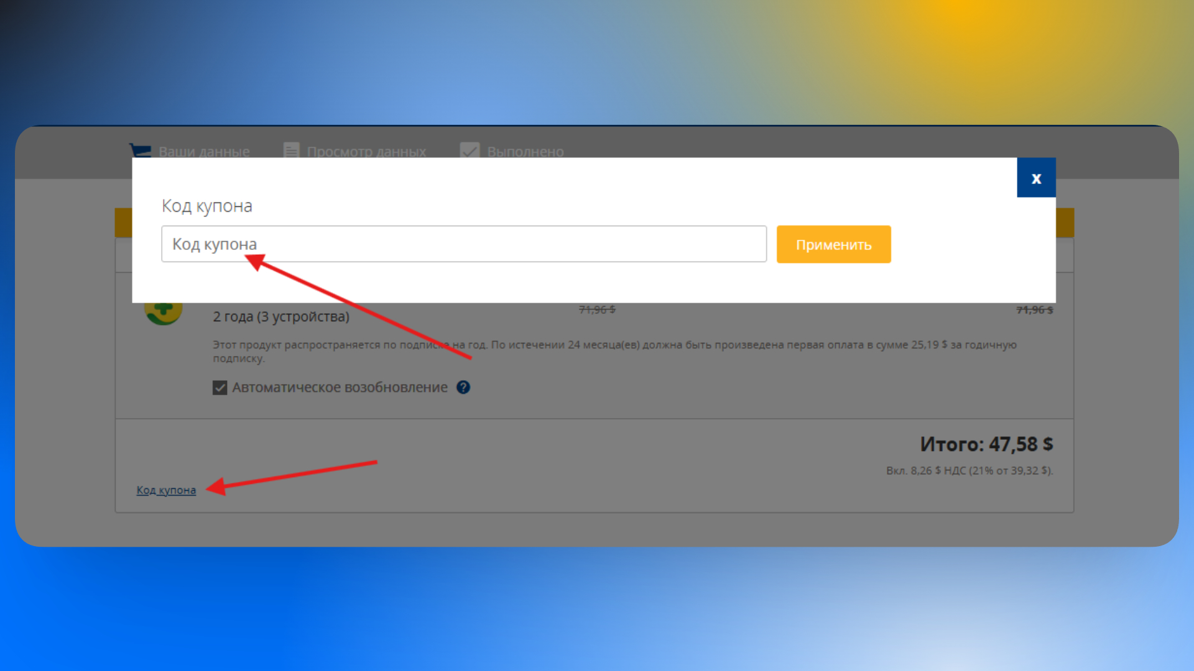This screenshot has width=1194, height=671.
Task: Open the Код купона link at bottom
Action: [166, 490]
